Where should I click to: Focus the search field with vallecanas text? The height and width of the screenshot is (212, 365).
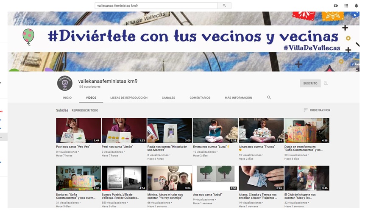point(156,6)
